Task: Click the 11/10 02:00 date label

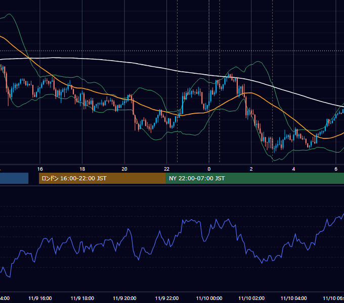Action: point(251,298)
